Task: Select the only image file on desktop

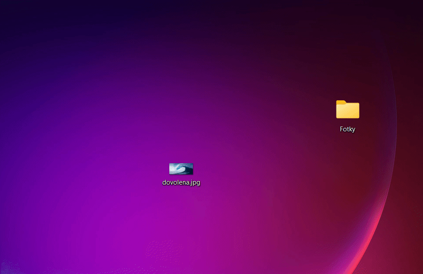Action: pyautogui.click(x=181, y=169)
